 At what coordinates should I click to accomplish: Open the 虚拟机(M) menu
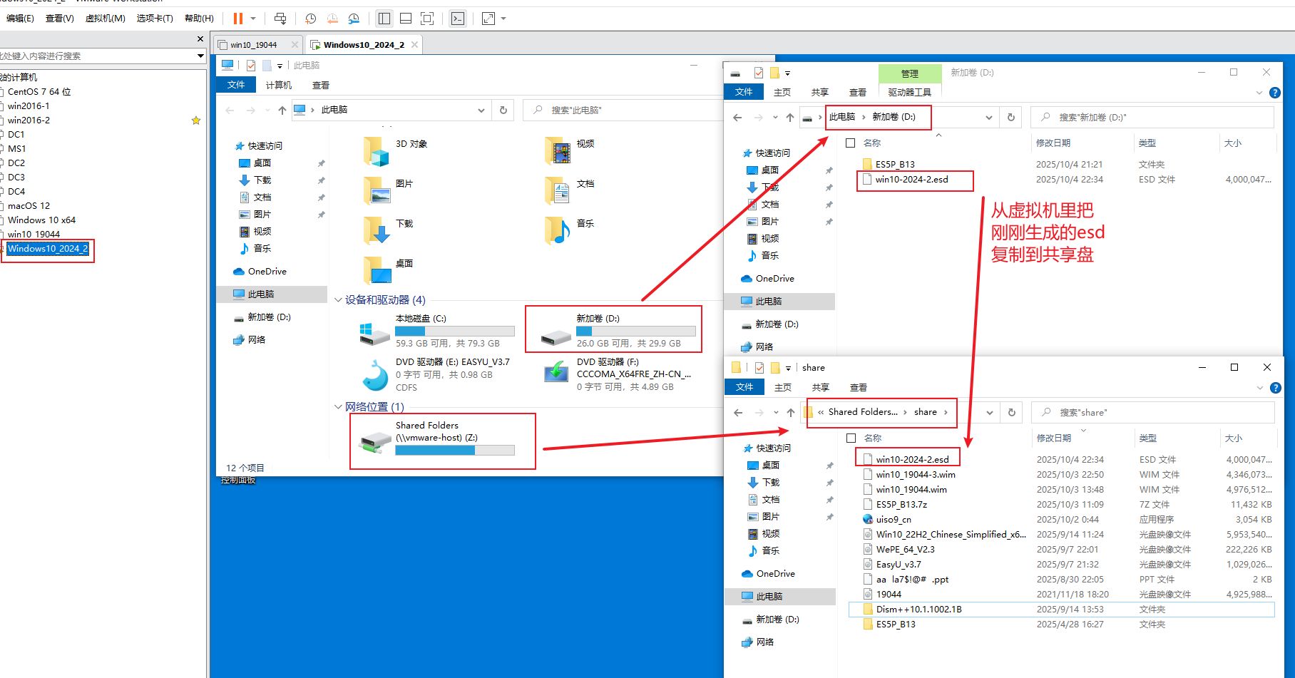coord(105,19)
